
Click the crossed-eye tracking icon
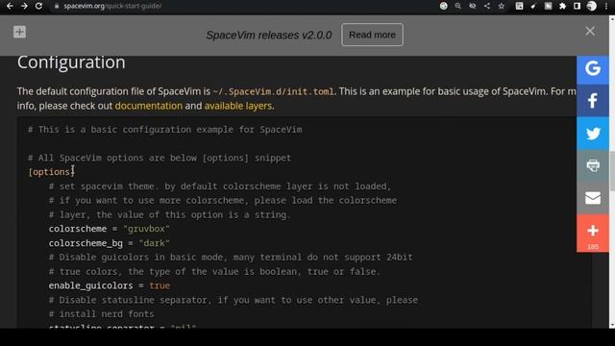click(473, 6)
